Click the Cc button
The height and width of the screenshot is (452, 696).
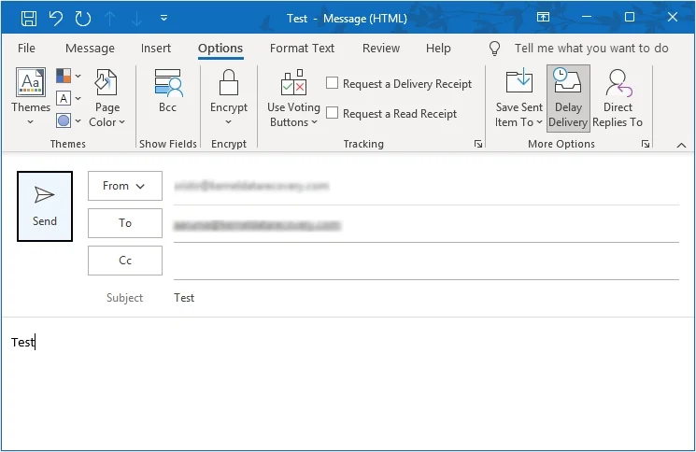(125, 261)
